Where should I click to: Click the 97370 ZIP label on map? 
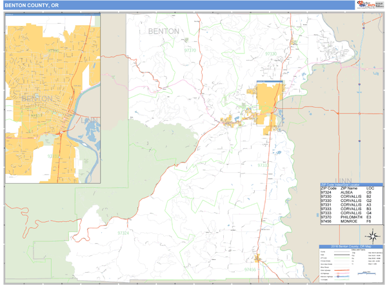point(190,50)
